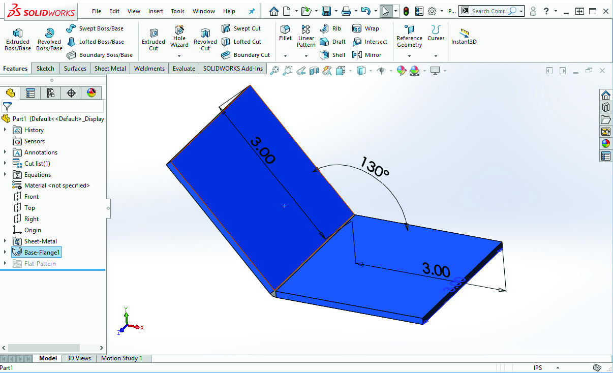This screenshot has width=613, height=373.
Task: Expand the Cut list(1) tree item
Action: click(x=5, y=163)
